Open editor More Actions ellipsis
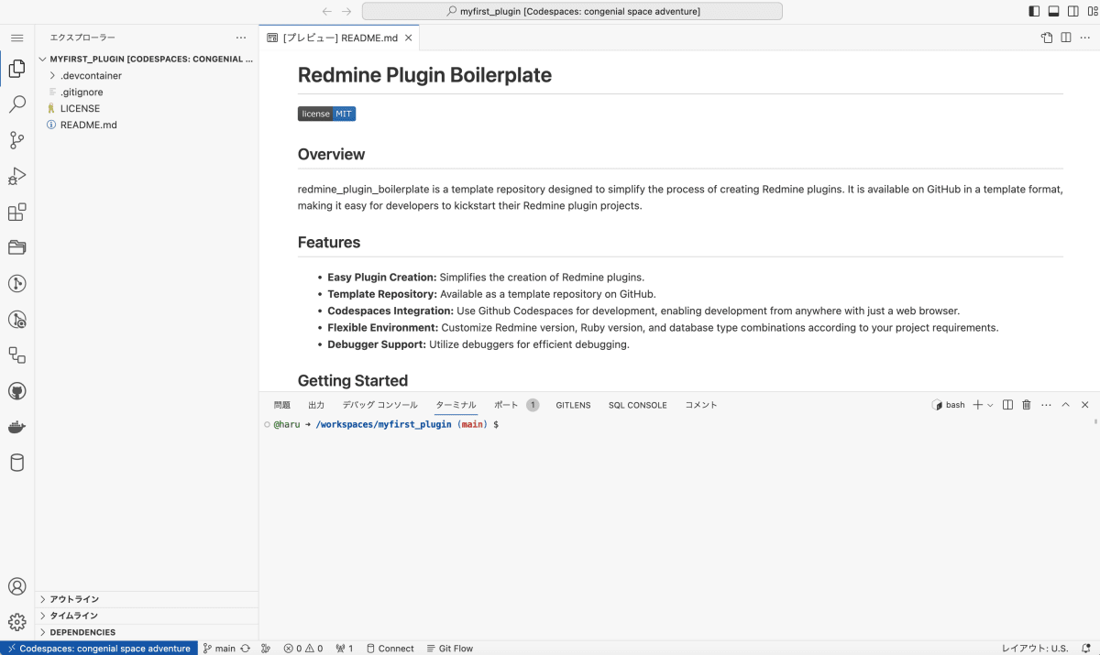The width and height of the screenshot is (1100, 655). (x=1085, y=38)
